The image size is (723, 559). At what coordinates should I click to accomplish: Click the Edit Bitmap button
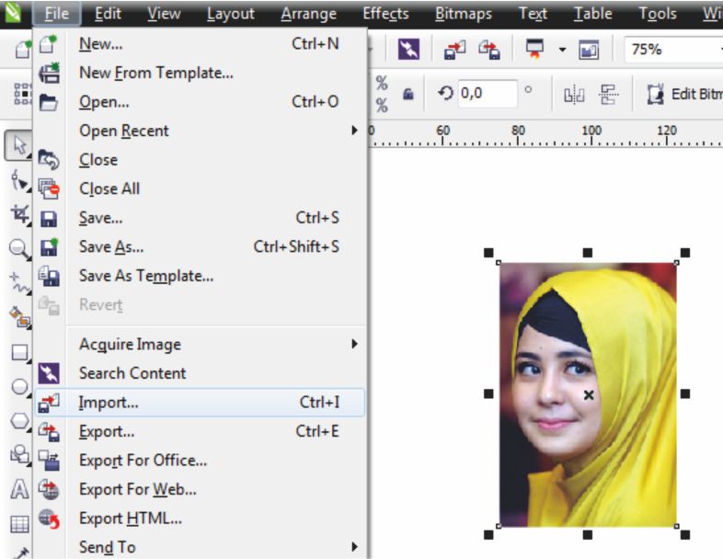pyautogui.click(x=683, y=95)
